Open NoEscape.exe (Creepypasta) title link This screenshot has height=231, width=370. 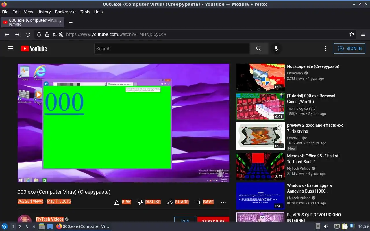pos(313,66)
